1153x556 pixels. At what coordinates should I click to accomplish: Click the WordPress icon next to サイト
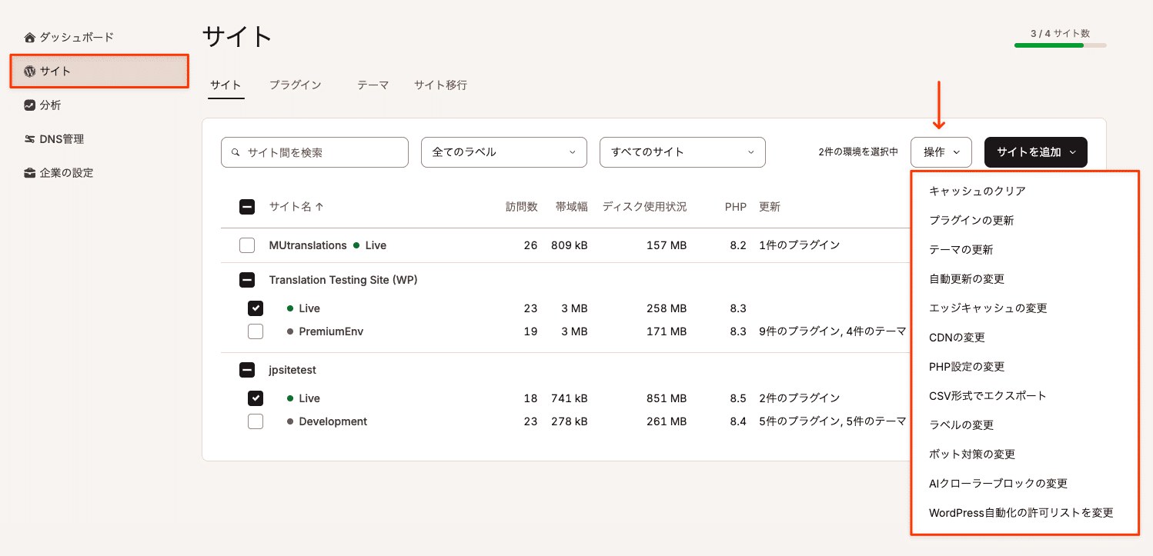tap(29, 72)
